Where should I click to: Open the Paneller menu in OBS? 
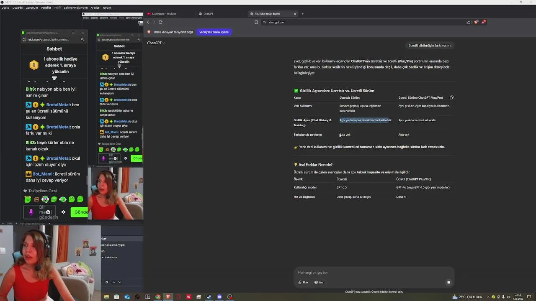click(46, 8)
